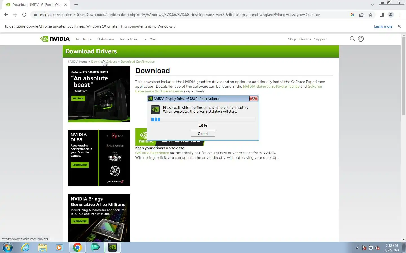Image resolution: width=406 pixels, height=253 pixels.
Task: Click Learn More on Generative AI ad
Action: (x=80, y=221)
